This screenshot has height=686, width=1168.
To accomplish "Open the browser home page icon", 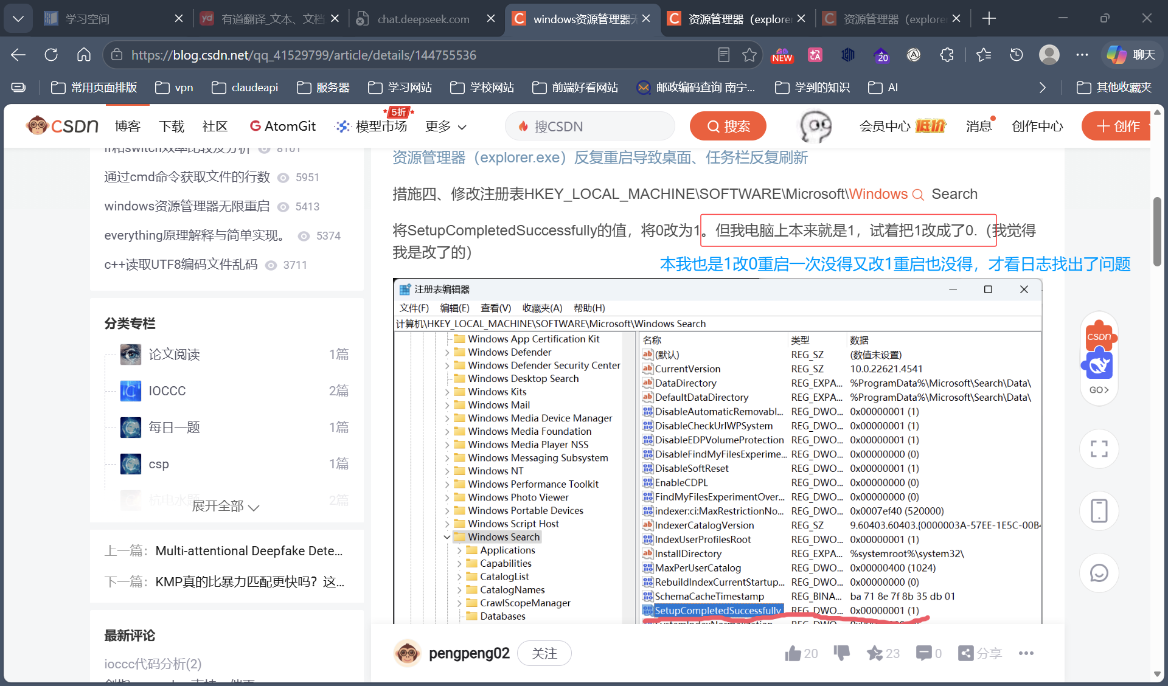I will 84,55.
